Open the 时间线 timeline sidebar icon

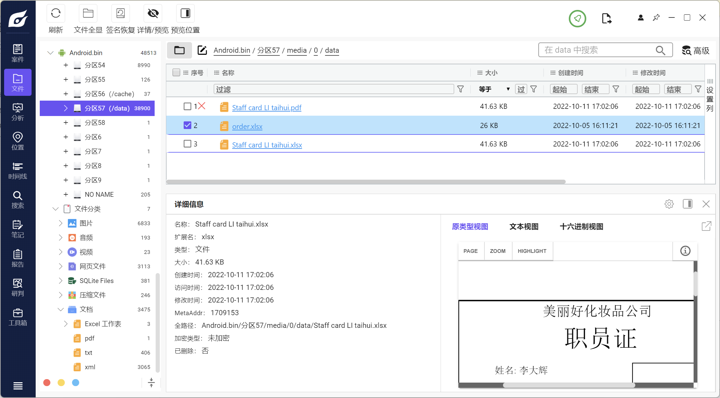[18, 170]
